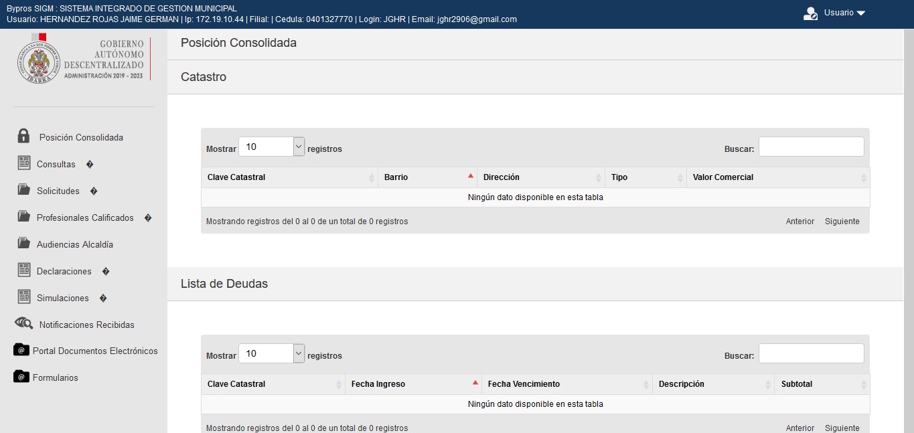This screenshot has width=914, height=433.
Task: Sort Catastro table by Barrio column
Action: point(427,177)
